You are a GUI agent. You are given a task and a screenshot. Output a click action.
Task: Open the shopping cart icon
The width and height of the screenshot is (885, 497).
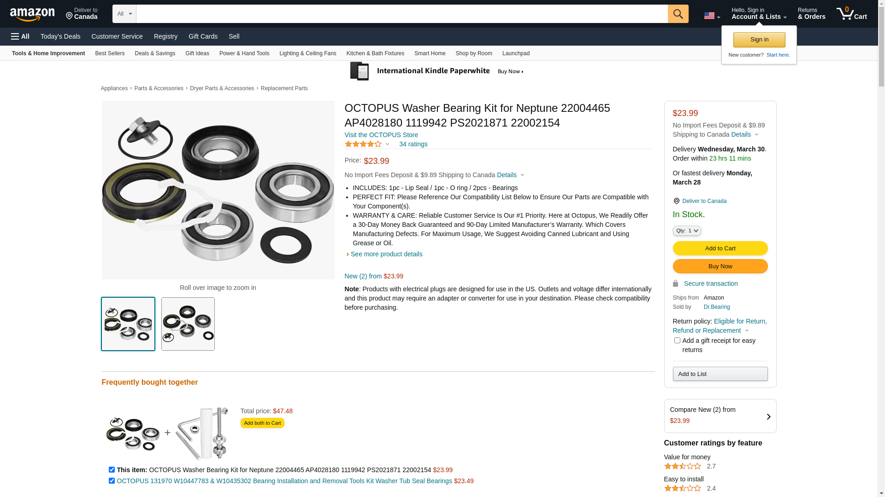851,14
